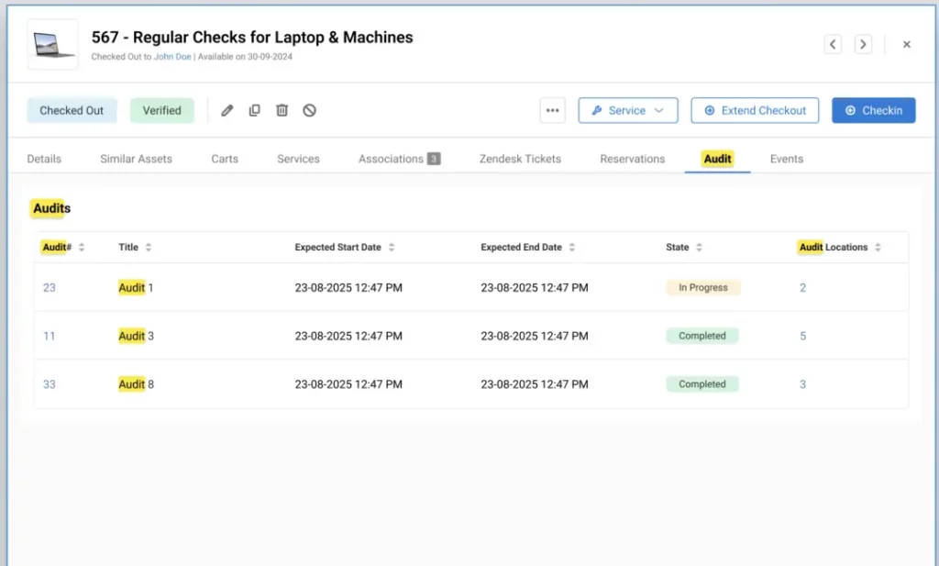Image resolution: width=939 pixels, height=566 pixels.
Task: Go to next asset arrow
Action: 863,44
